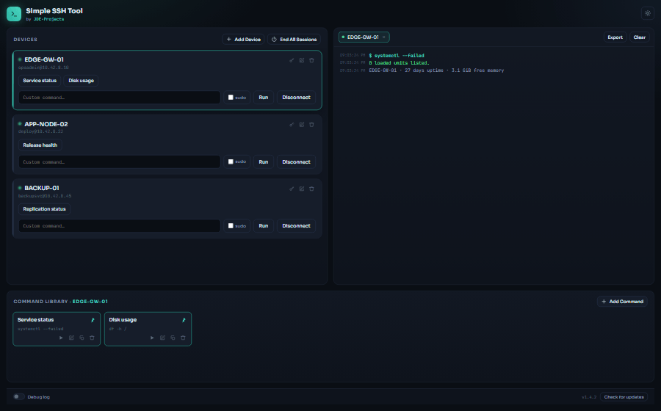Click the '0 loaded units listed.' output line
The height and width of the screenshot is (411, 661).
[x=400, y=62]
